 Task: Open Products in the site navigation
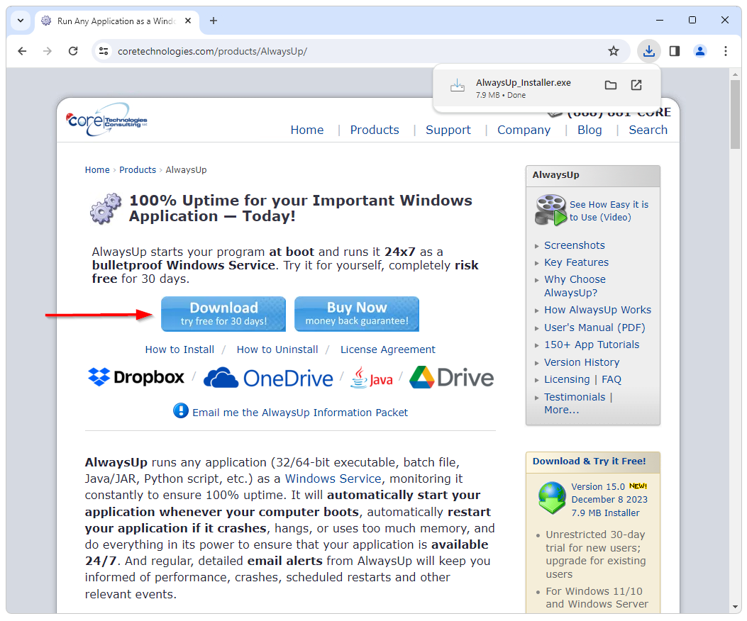tap(375, 130)
